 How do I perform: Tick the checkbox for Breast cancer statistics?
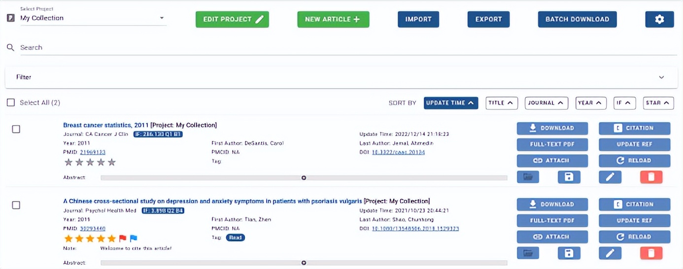pyautogui.click(x=16, y=129)
